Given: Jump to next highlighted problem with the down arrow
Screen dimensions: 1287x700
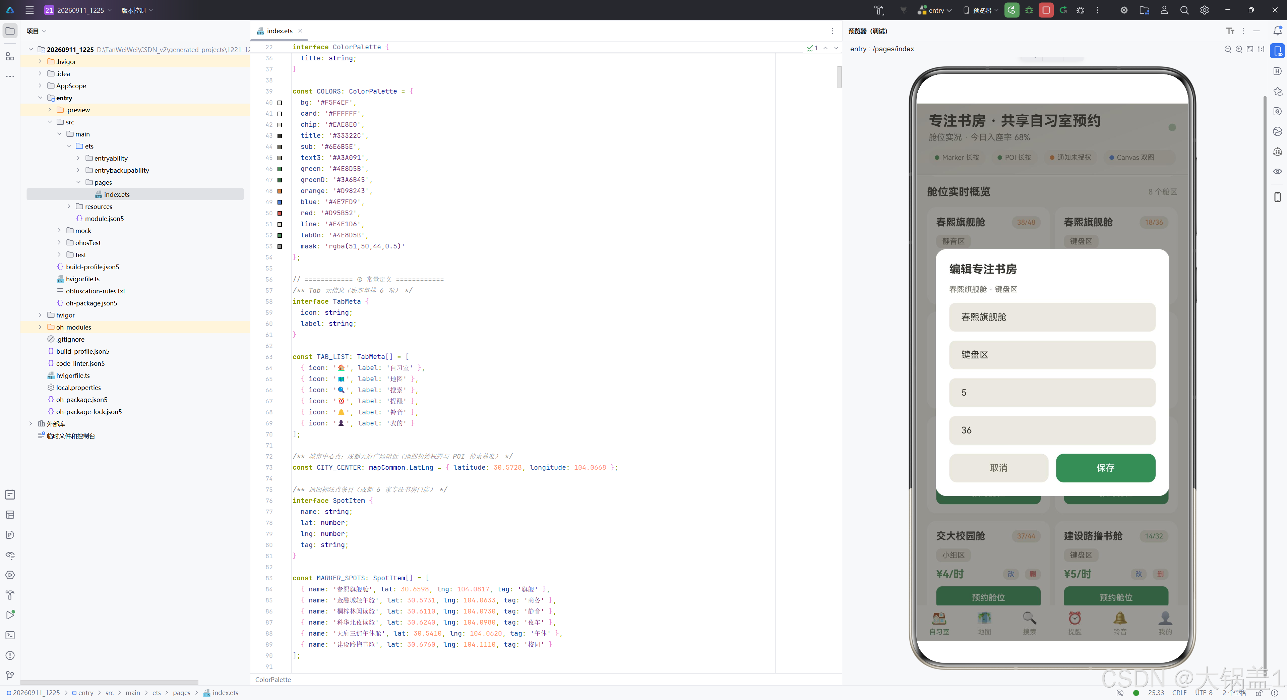Looking at the screenshot, I should pos(836,48).
